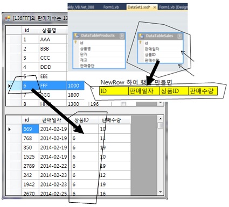
Task: Toggle the checkbox in product row 8
Action: 123,104
